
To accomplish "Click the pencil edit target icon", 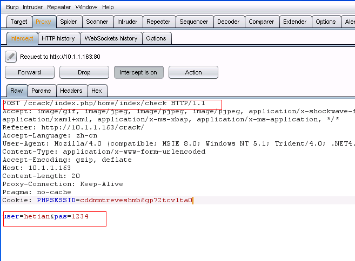I will click(x=11, y=57).
